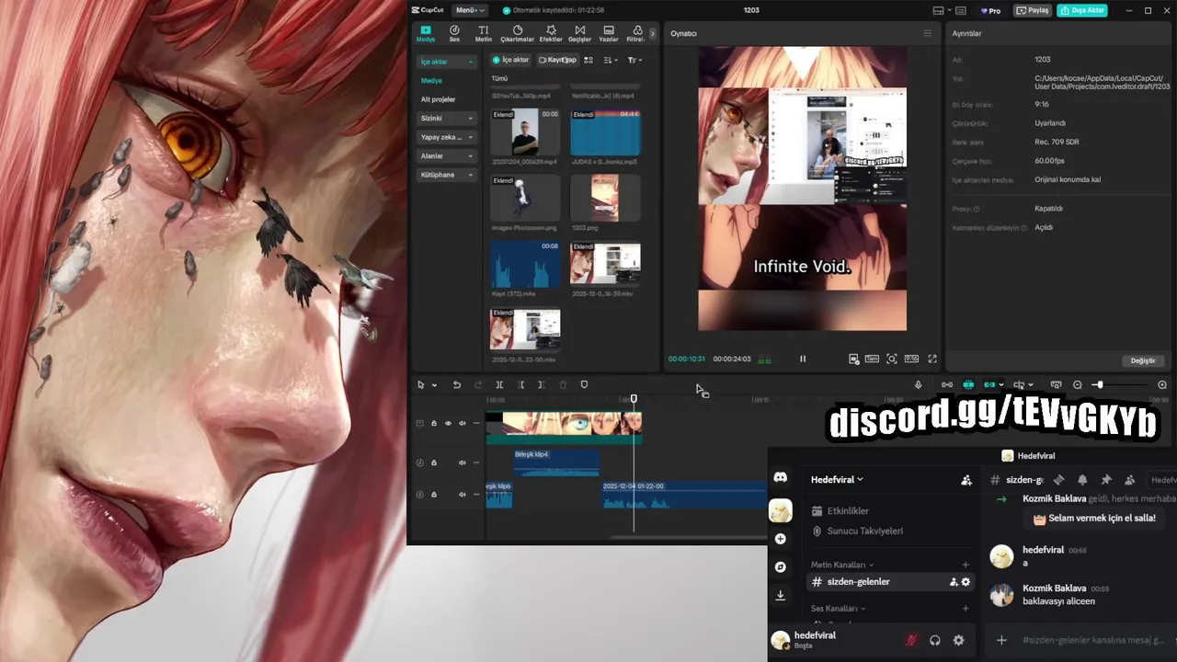The image size is (1177, 662).
Task: Click the Pro badge button
Action: tap(991, 10)
